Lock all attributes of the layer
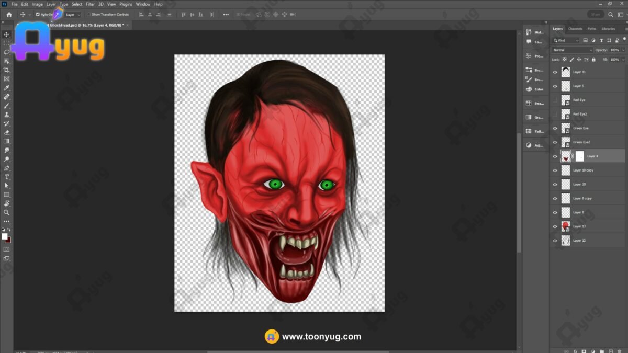This screenshot has width=628, height=353. pos(595,60)
